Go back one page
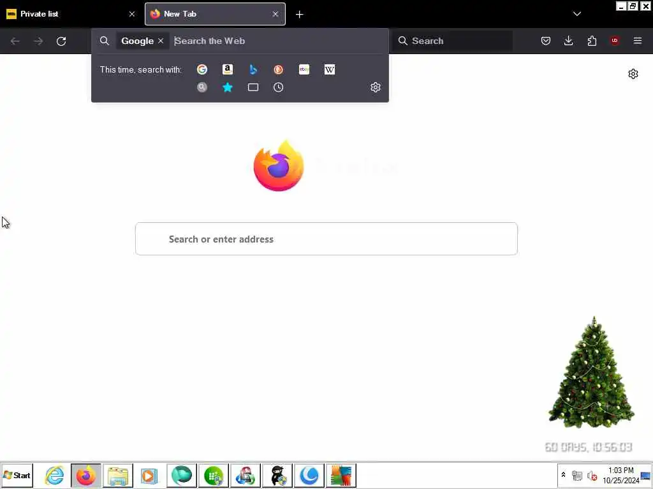The height and width of the screenshot is (489, 653). click(15, 41)
